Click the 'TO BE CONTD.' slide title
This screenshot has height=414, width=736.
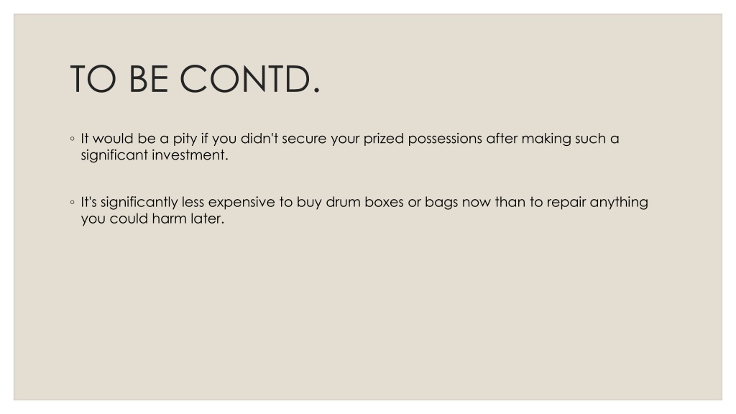(195, 79)
